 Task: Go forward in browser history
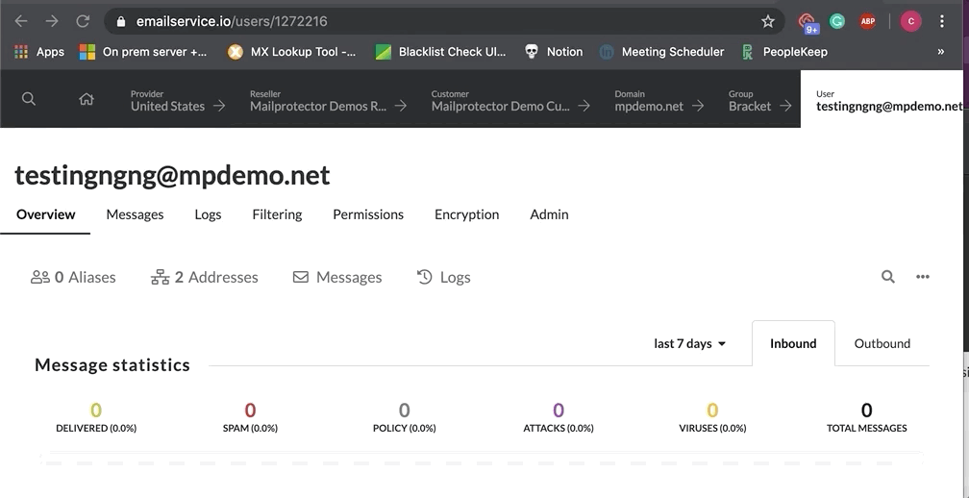52,21
